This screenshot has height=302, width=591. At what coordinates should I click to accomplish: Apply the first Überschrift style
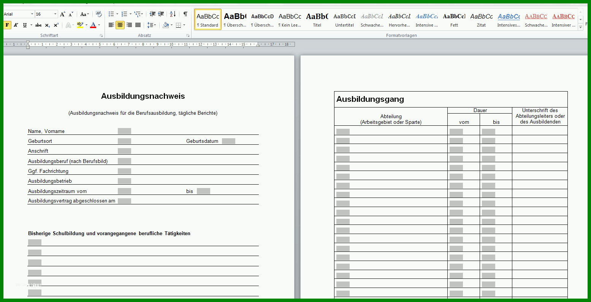(x=235, y=20)
